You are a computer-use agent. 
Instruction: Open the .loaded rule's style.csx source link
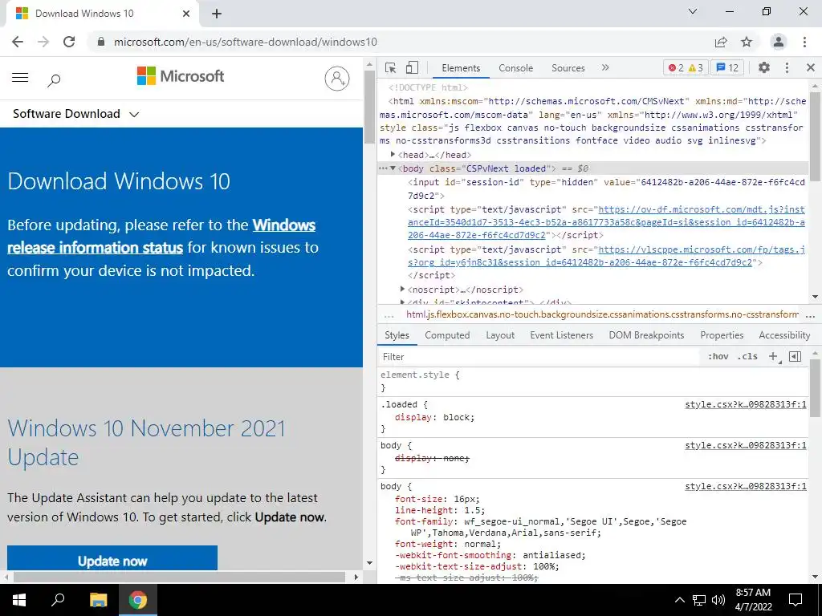746,404
